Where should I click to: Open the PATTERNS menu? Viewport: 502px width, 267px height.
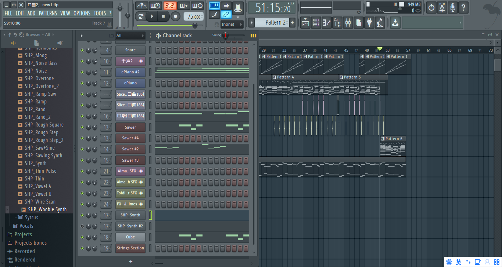point(48,13)
